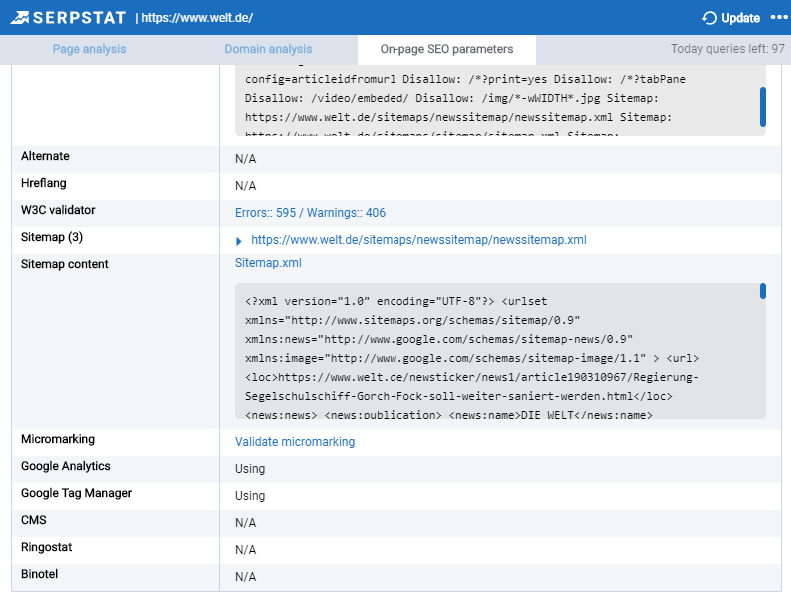Click the N/A value for Binotel
This screenshot has height=595, width=791.
click(245, 577)
